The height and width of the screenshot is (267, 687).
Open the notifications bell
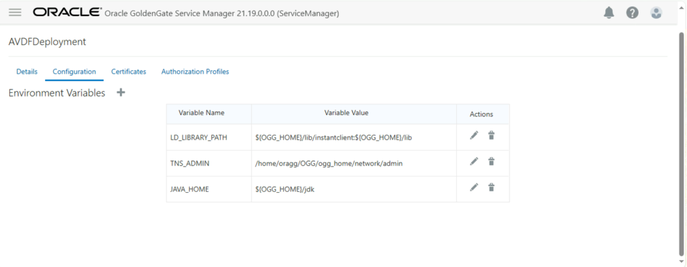(x=609, y=13)
